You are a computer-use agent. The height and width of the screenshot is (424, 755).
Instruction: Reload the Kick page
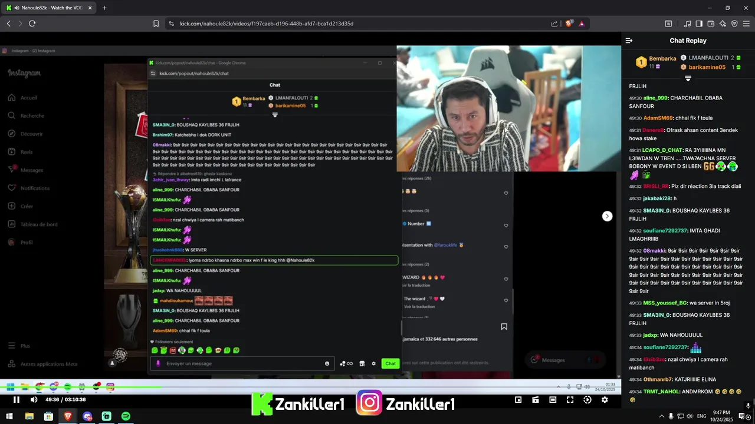pos(32,24)
